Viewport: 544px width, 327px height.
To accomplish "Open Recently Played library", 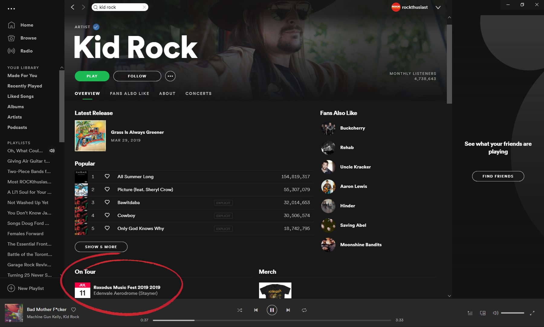I will 25,86.
